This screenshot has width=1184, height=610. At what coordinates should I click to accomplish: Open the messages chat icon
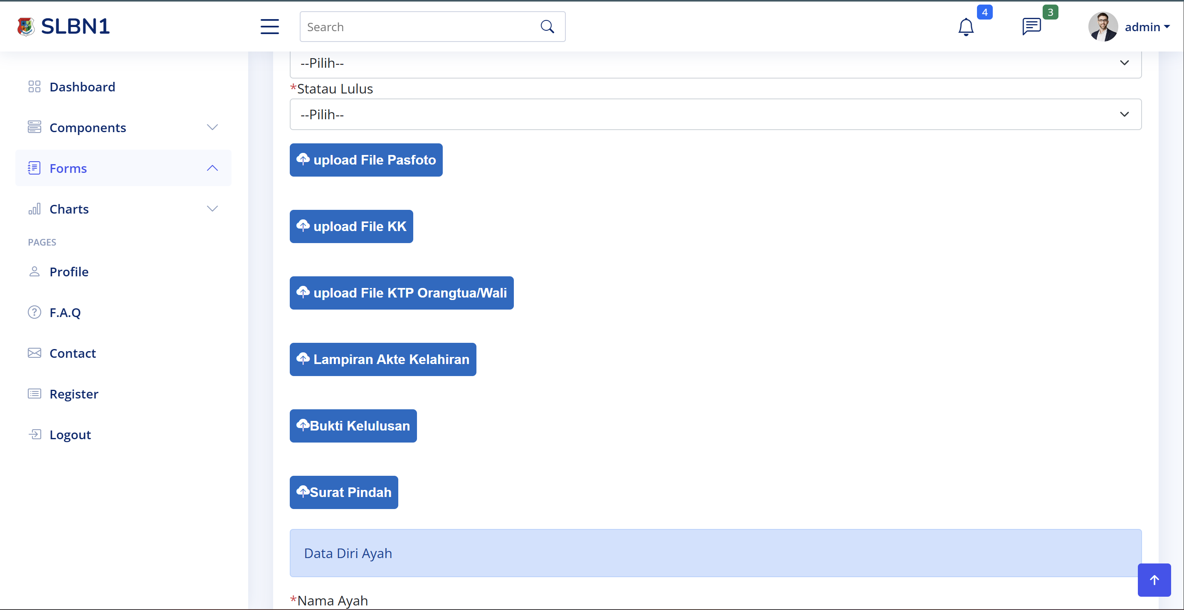tap(1031, 27)
